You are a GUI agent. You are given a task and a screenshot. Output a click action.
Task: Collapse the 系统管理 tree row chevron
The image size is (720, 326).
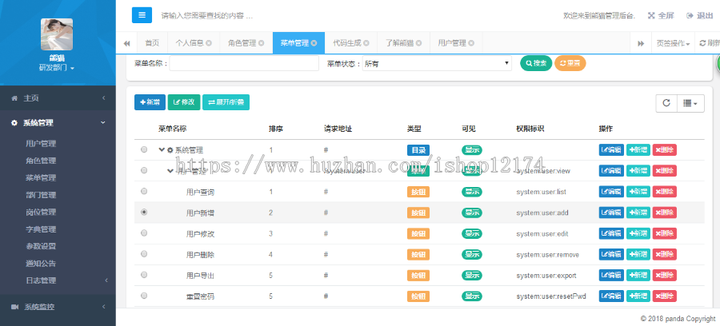tap(162, 149)
